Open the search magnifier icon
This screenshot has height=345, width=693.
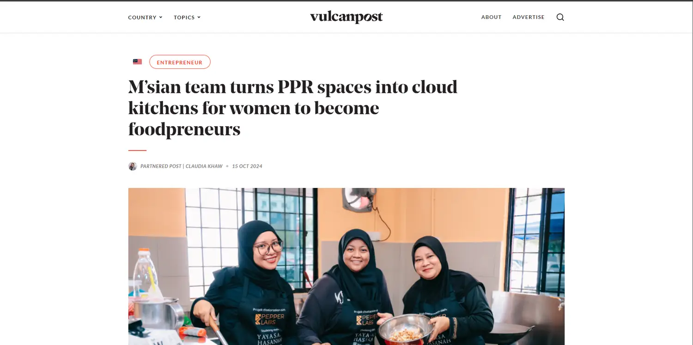tap(560, 17)
